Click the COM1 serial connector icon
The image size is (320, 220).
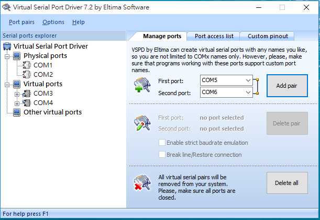(27, 65)
